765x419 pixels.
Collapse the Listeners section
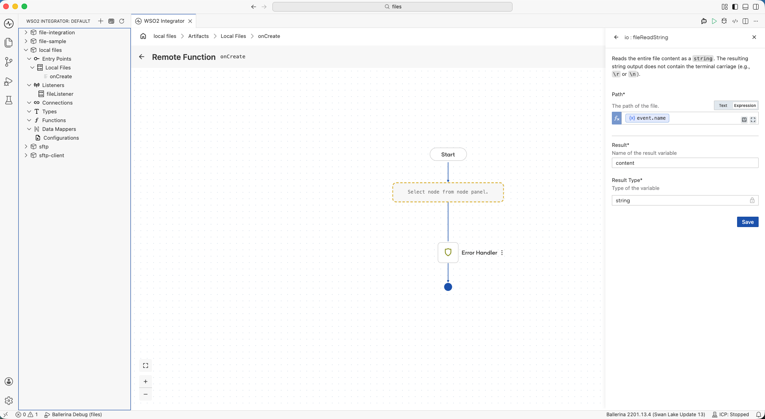(29, 85)
